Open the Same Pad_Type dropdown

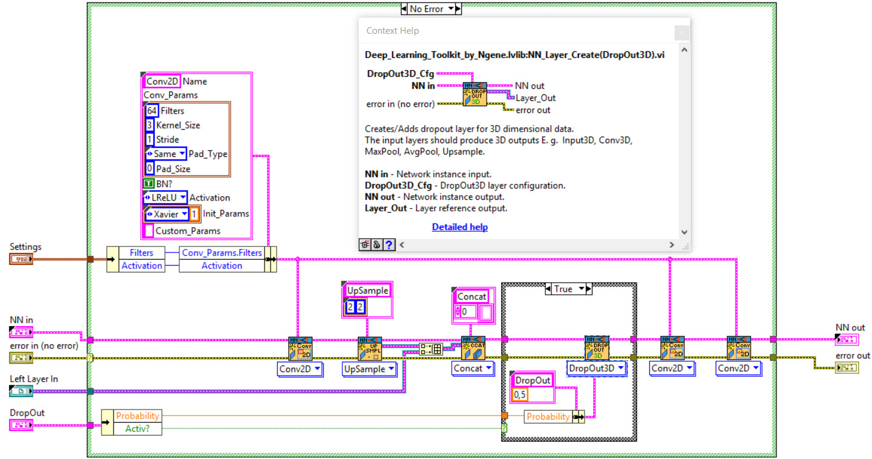(x=165, y=153)
